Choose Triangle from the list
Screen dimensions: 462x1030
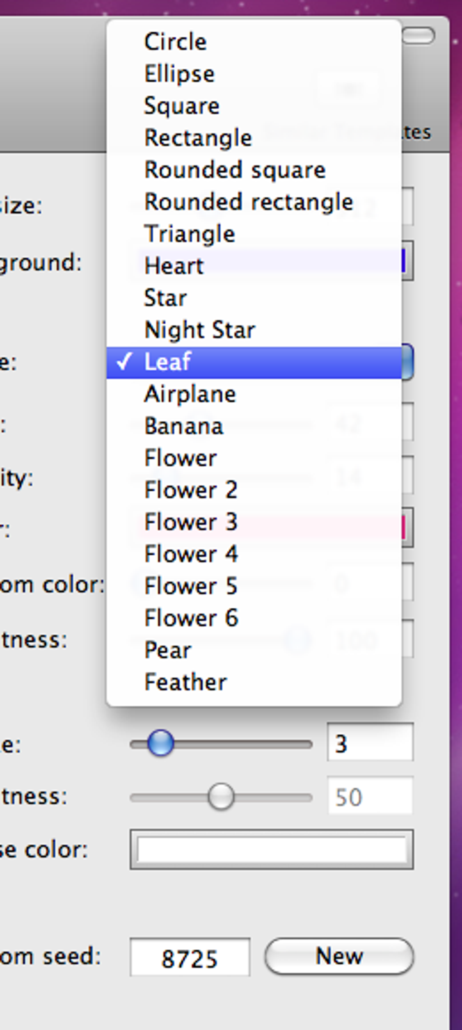click(x=190, y=234)
